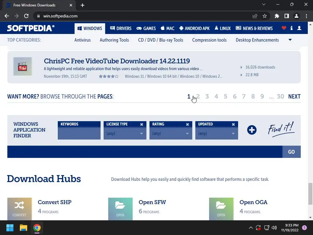Open the Windows section tab
This screenshot has height=235, width=313.
point(90,28)
